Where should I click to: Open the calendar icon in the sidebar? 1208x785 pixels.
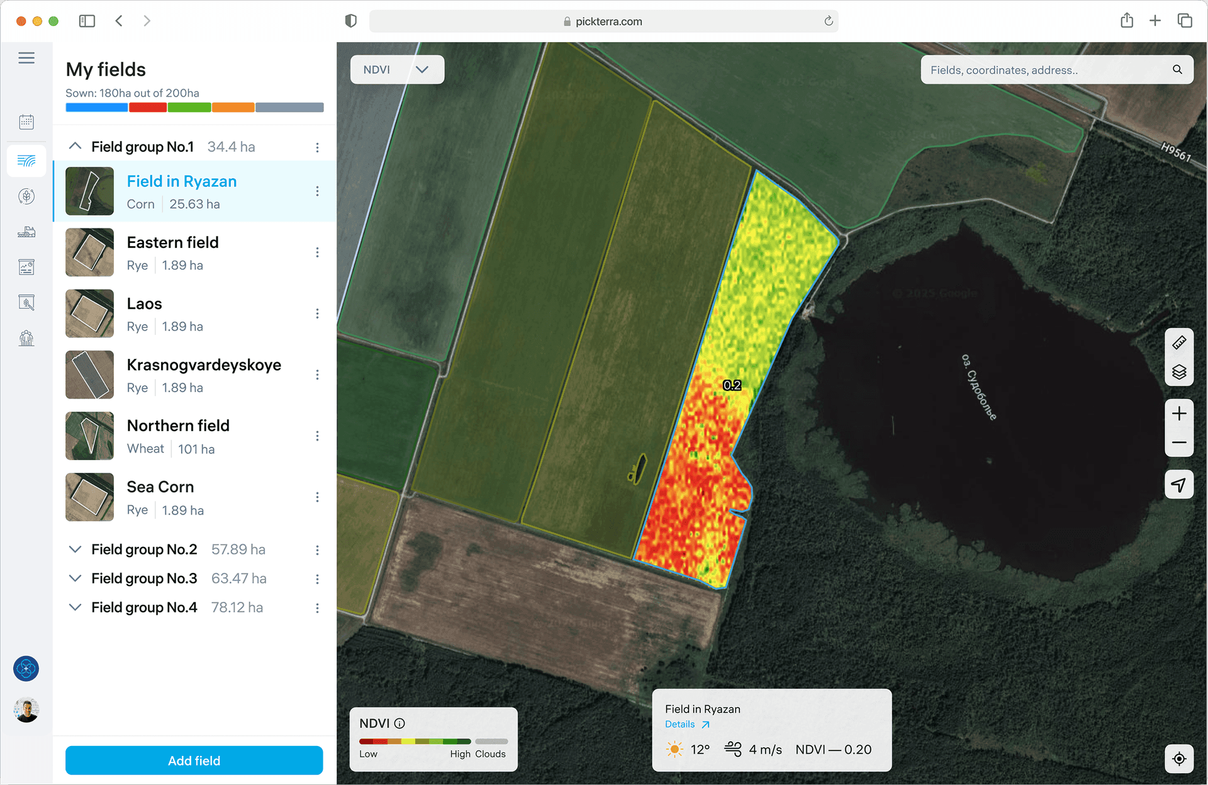pos(26,121)
